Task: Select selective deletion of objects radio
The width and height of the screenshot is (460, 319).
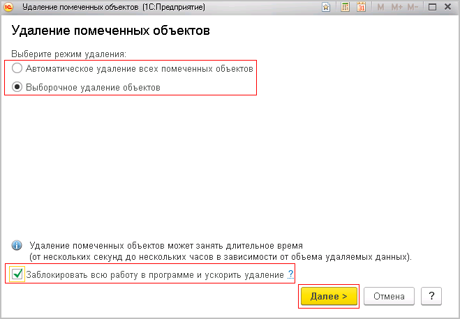Action: [x=17, y=87]
